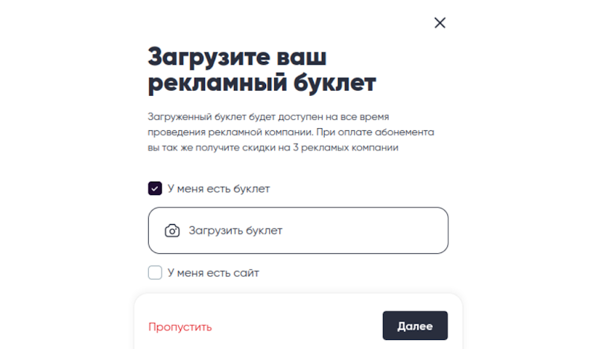This screenshot has height=349, width=596.
Task: Proceed with the "Далее" button
Action: pos(415,326)
